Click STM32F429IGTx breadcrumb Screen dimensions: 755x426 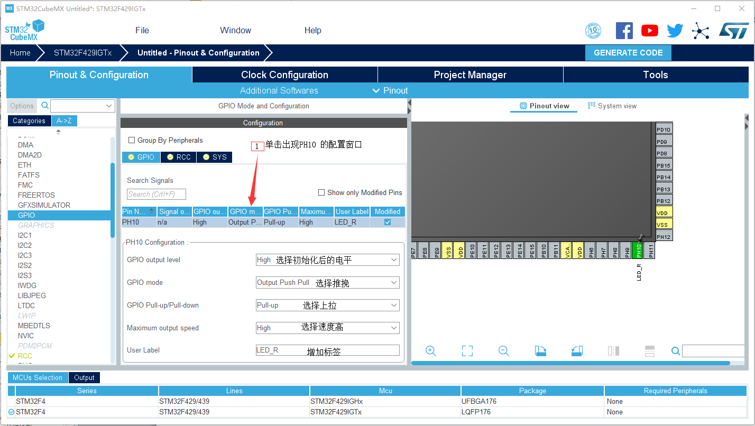[x=82, y=53]
